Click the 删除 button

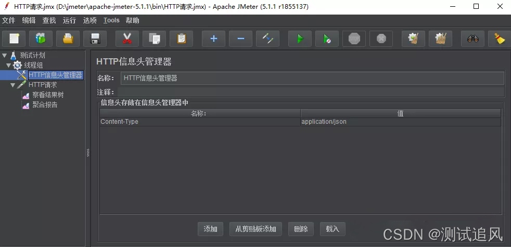click(301, 229)
